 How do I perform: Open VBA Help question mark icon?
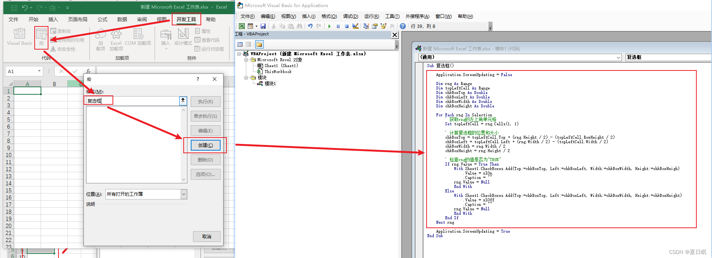point(403,26)
